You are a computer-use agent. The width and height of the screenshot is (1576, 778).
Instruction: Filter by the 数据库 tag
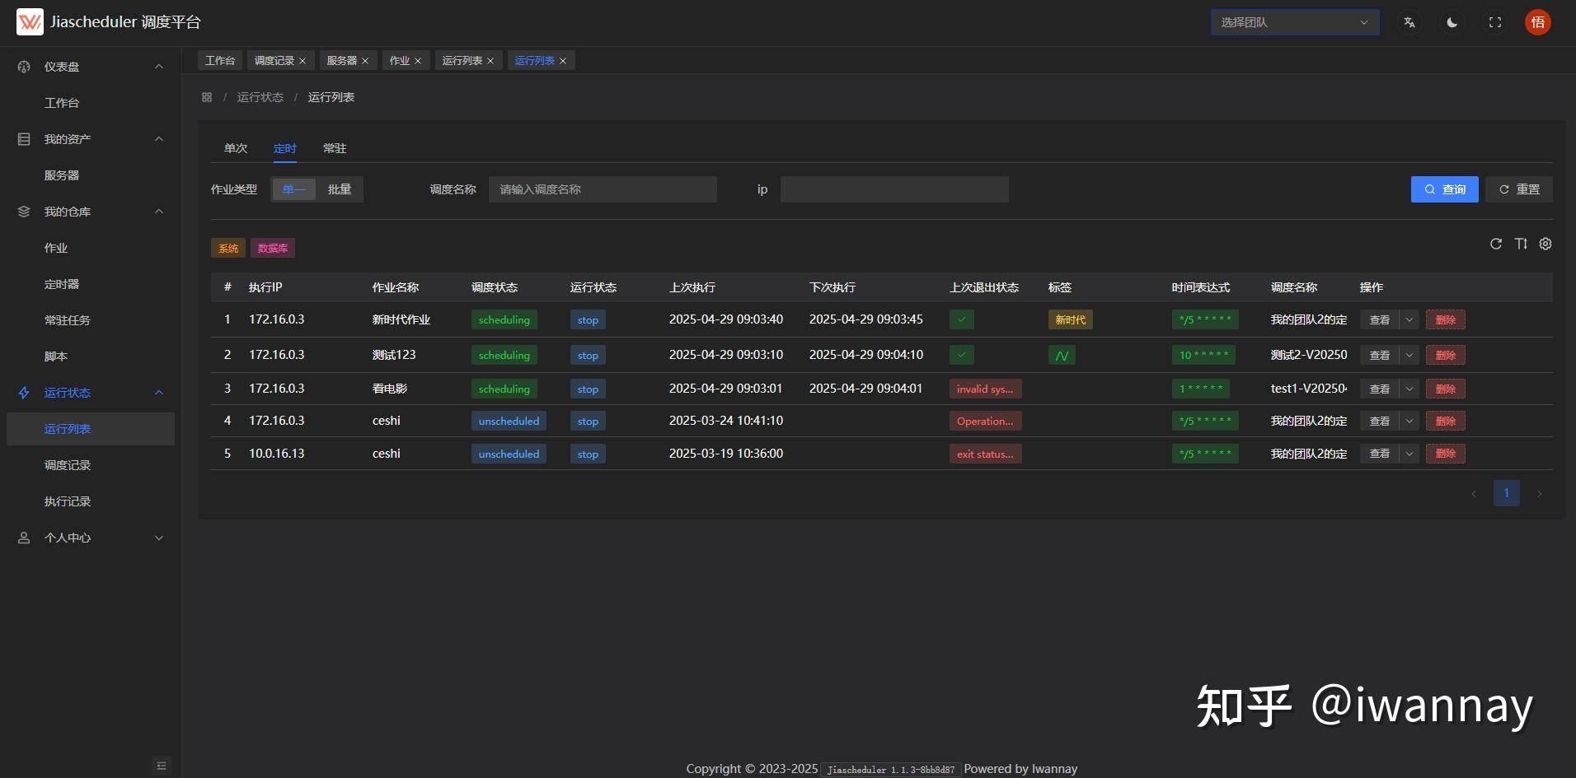pyautogui.click(x=273, y=248)
